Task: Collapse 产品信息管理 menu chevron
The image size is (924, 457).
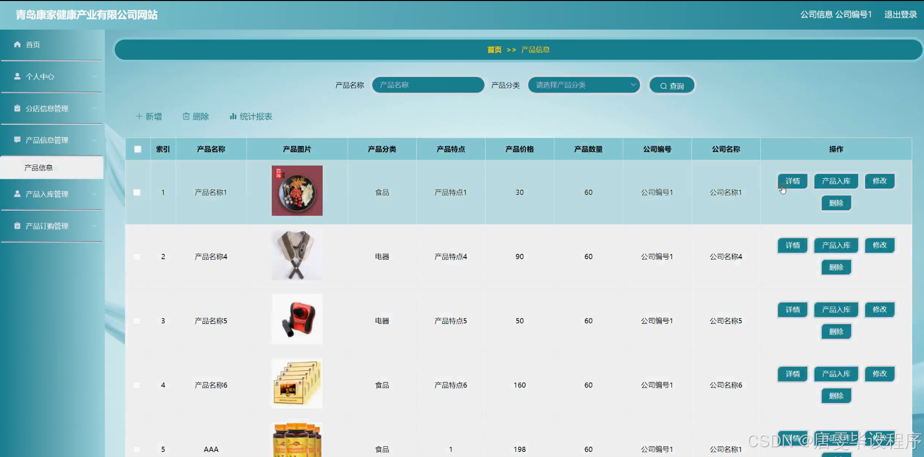Action: (x=94, y=140)
